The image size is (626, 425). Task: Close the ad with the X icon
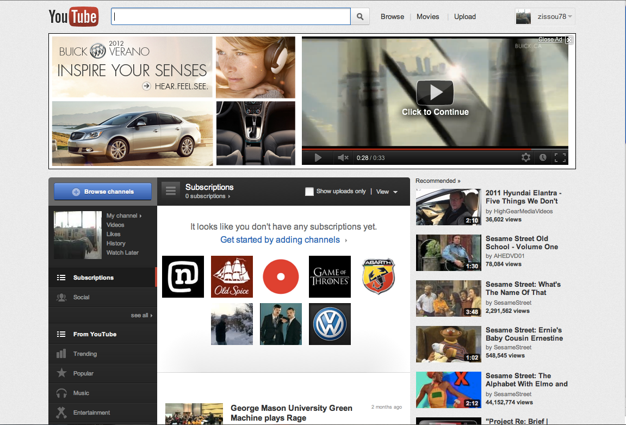point(569,40)
